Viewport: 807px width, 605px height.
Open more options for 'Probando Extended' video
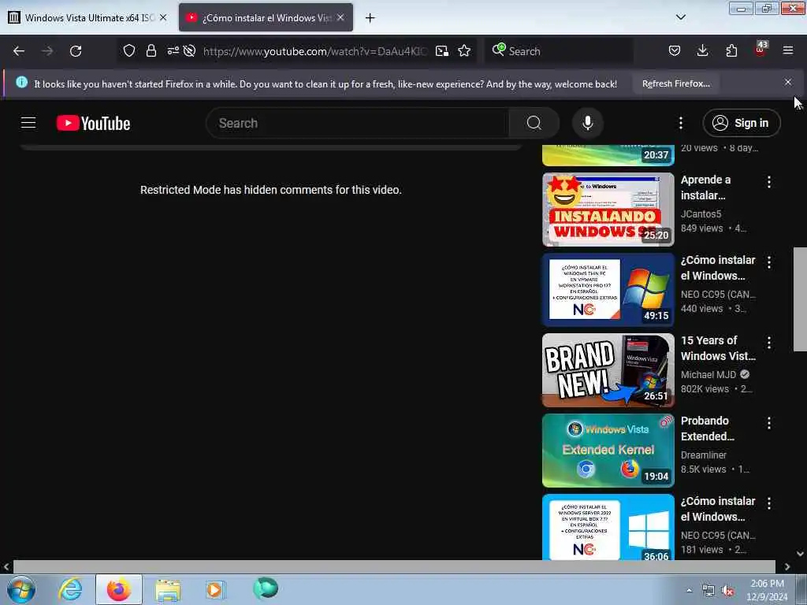click(x=769, y=423)
